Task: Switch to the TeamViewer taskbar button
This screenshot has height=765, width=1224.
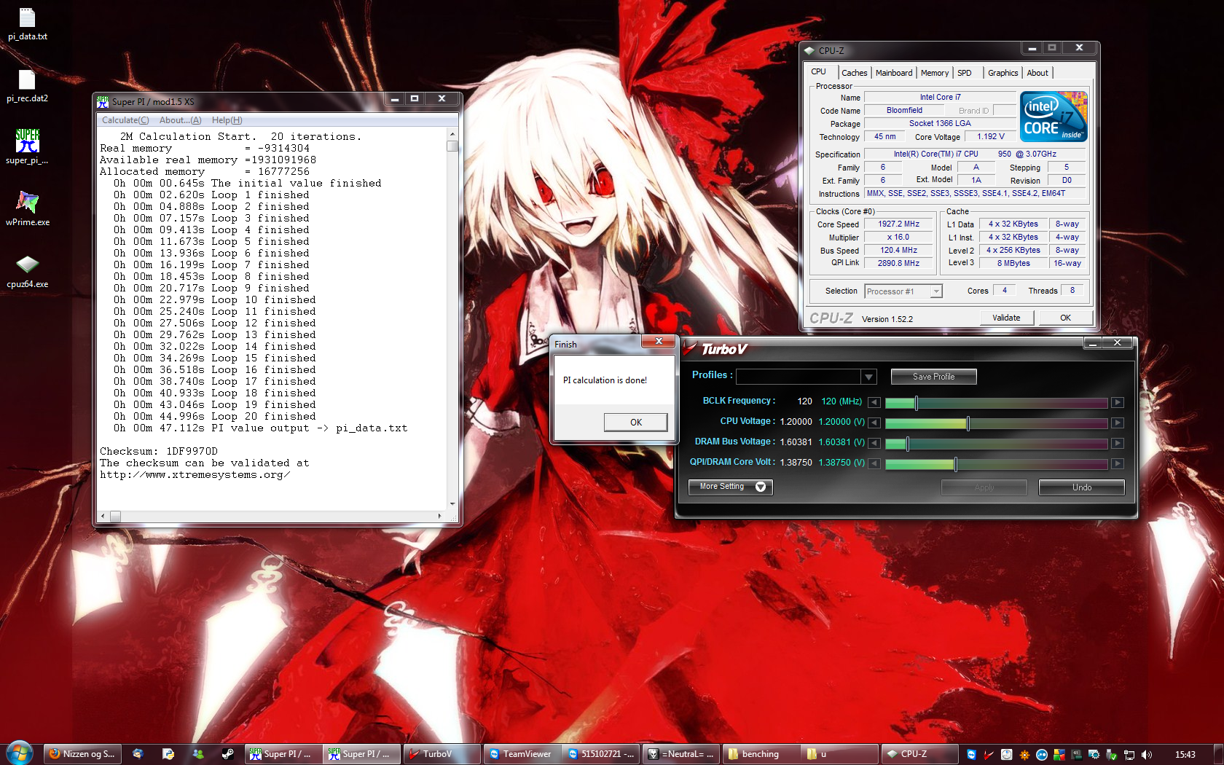Action: pyautogui.click(x=521, y=754)
